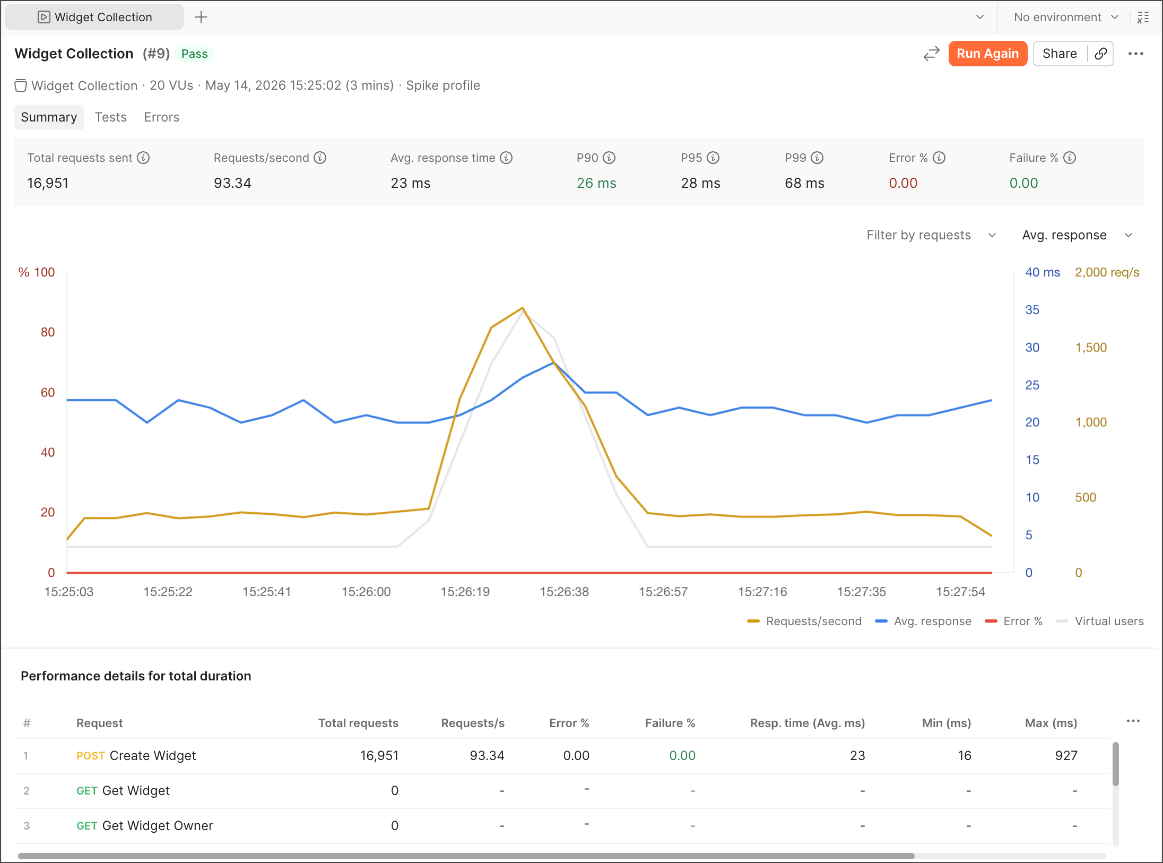Show info icon beside P95

pos(713,158)
